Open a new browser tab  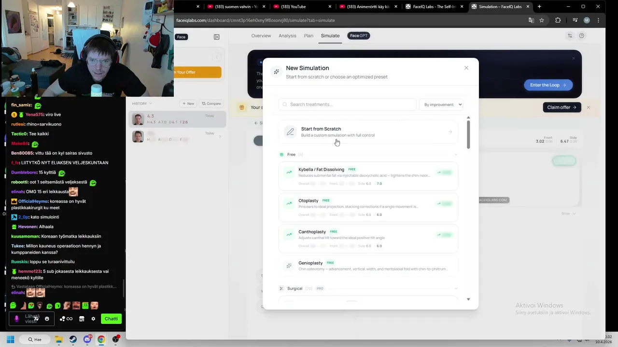539,7
